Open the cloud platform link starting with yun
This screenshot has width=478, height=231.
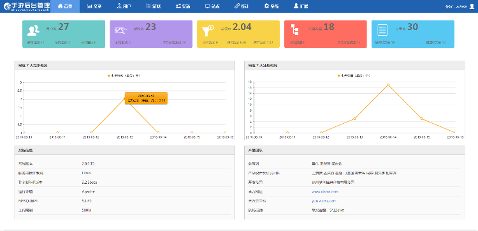(324, 201)
